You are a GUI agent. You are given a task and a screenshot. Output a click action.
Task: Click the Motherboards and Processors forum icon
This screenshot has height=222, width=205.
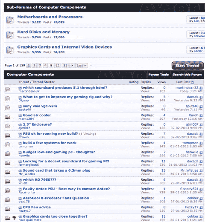coord(10,20)
